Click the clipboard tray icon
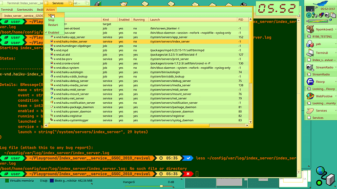This screenshot has height=189, width=337. [x=333, y=15]
